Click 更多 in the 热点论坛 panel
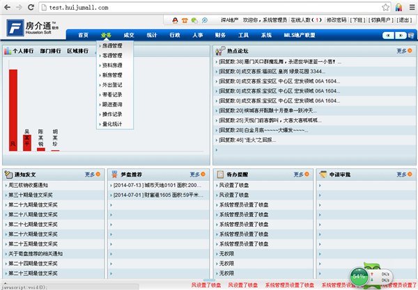This screenshot has width=418, height=290. tap(404, 51)
